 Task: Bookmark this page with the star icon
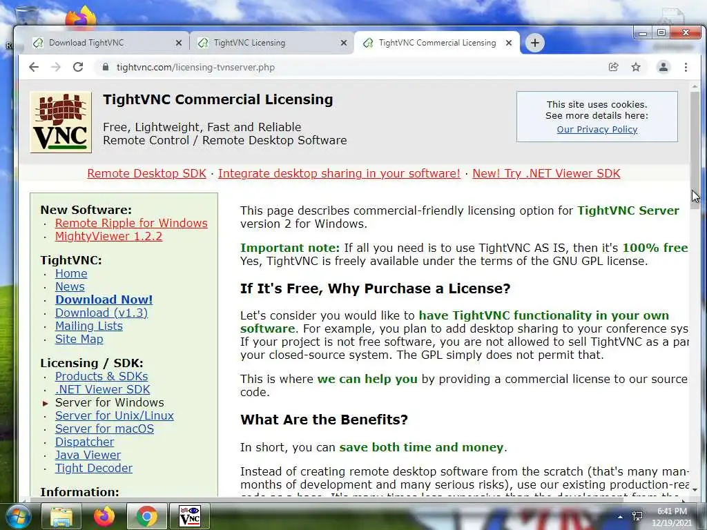[x=636, y=67]
